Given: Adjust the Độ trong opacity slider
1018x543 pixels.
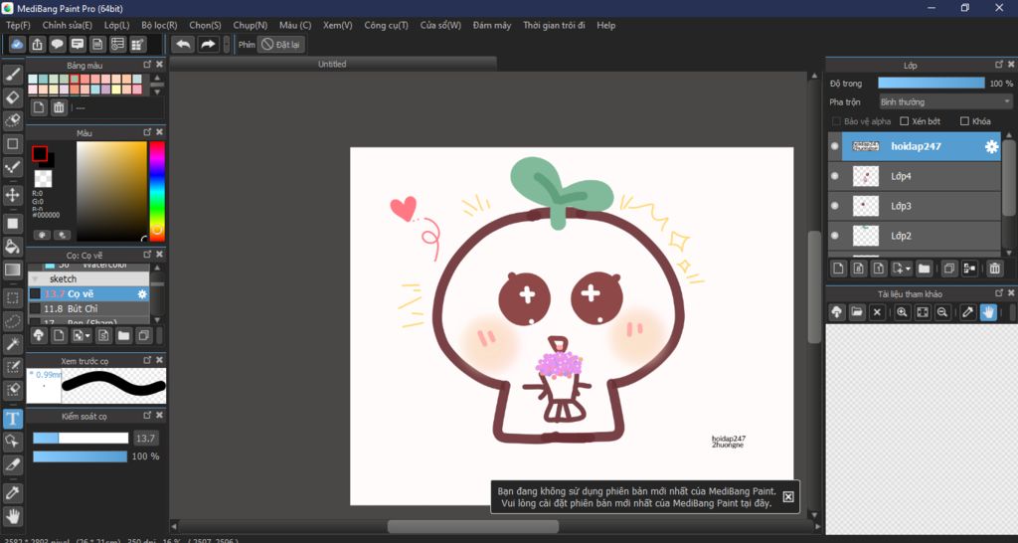Looking at the screenshot, I should pos(931,84).
